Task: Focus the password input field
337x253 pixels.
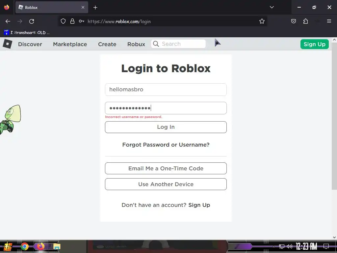Action: click(x=166, y=108)
